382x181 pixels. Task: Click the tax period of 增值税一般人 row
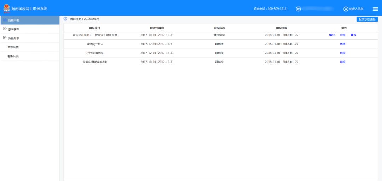click(x=157, y=44)
